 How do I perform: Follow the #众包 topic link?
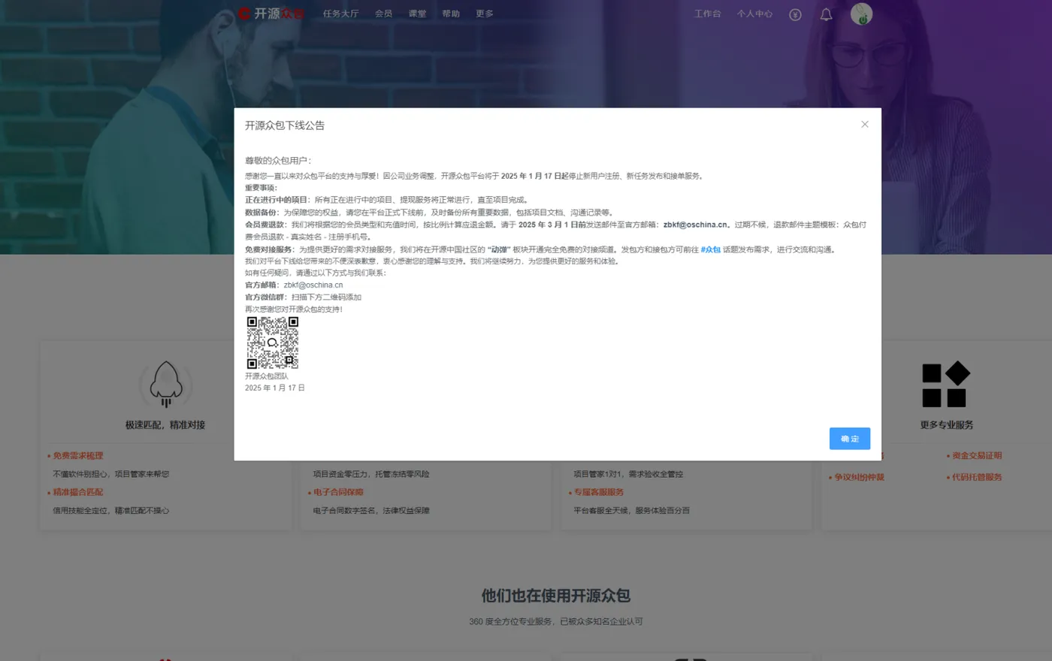pos(711,249)
